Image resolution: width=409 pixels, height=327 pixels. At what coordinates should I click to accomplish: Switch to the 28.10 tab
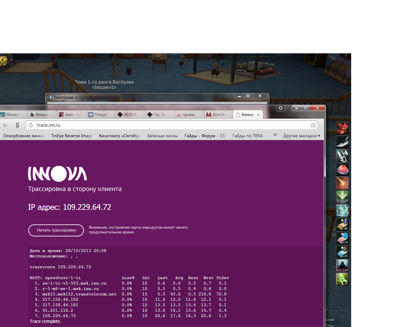pyautogui.click(x=130, y=115)
